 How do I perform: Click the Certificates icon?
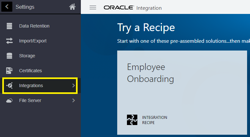click(9, 71)
